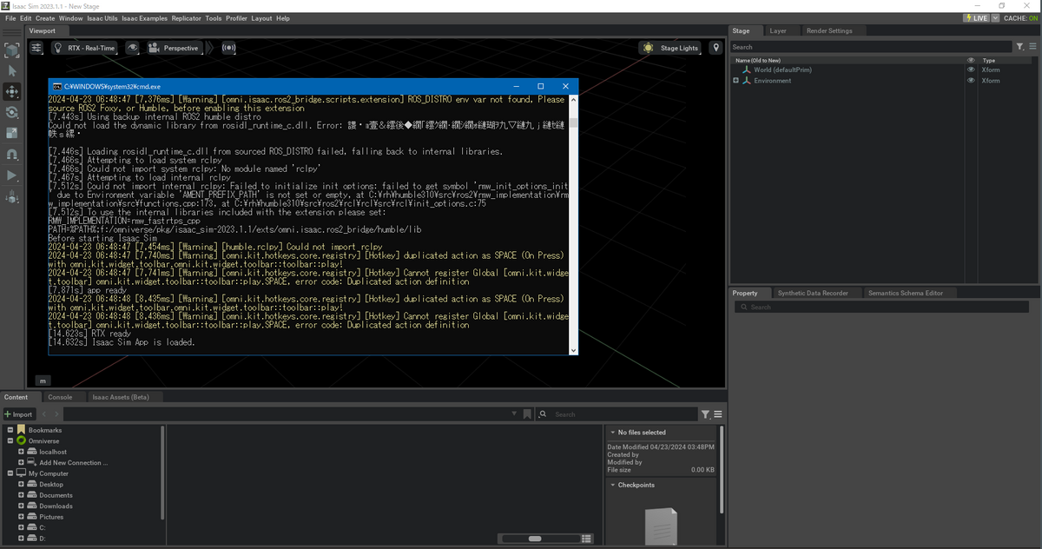Viewport: 1042px width, 549px height.
Task: Start simulation with the Play button
Action: pos(12,175)
